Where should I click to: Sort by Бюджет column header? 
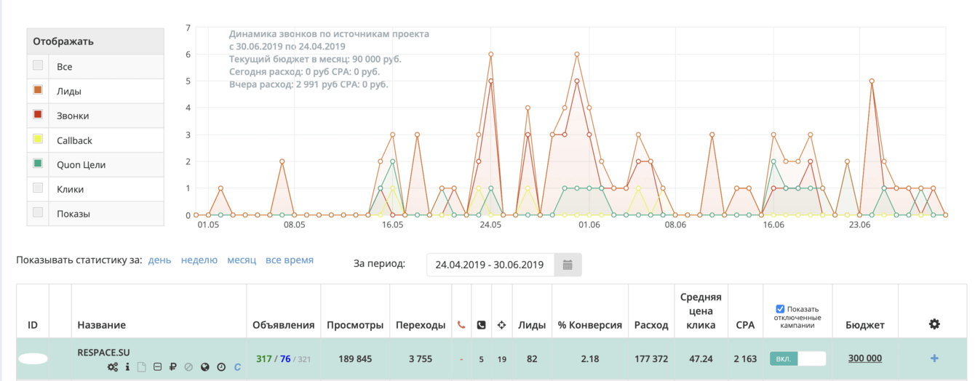coord(865,325)
